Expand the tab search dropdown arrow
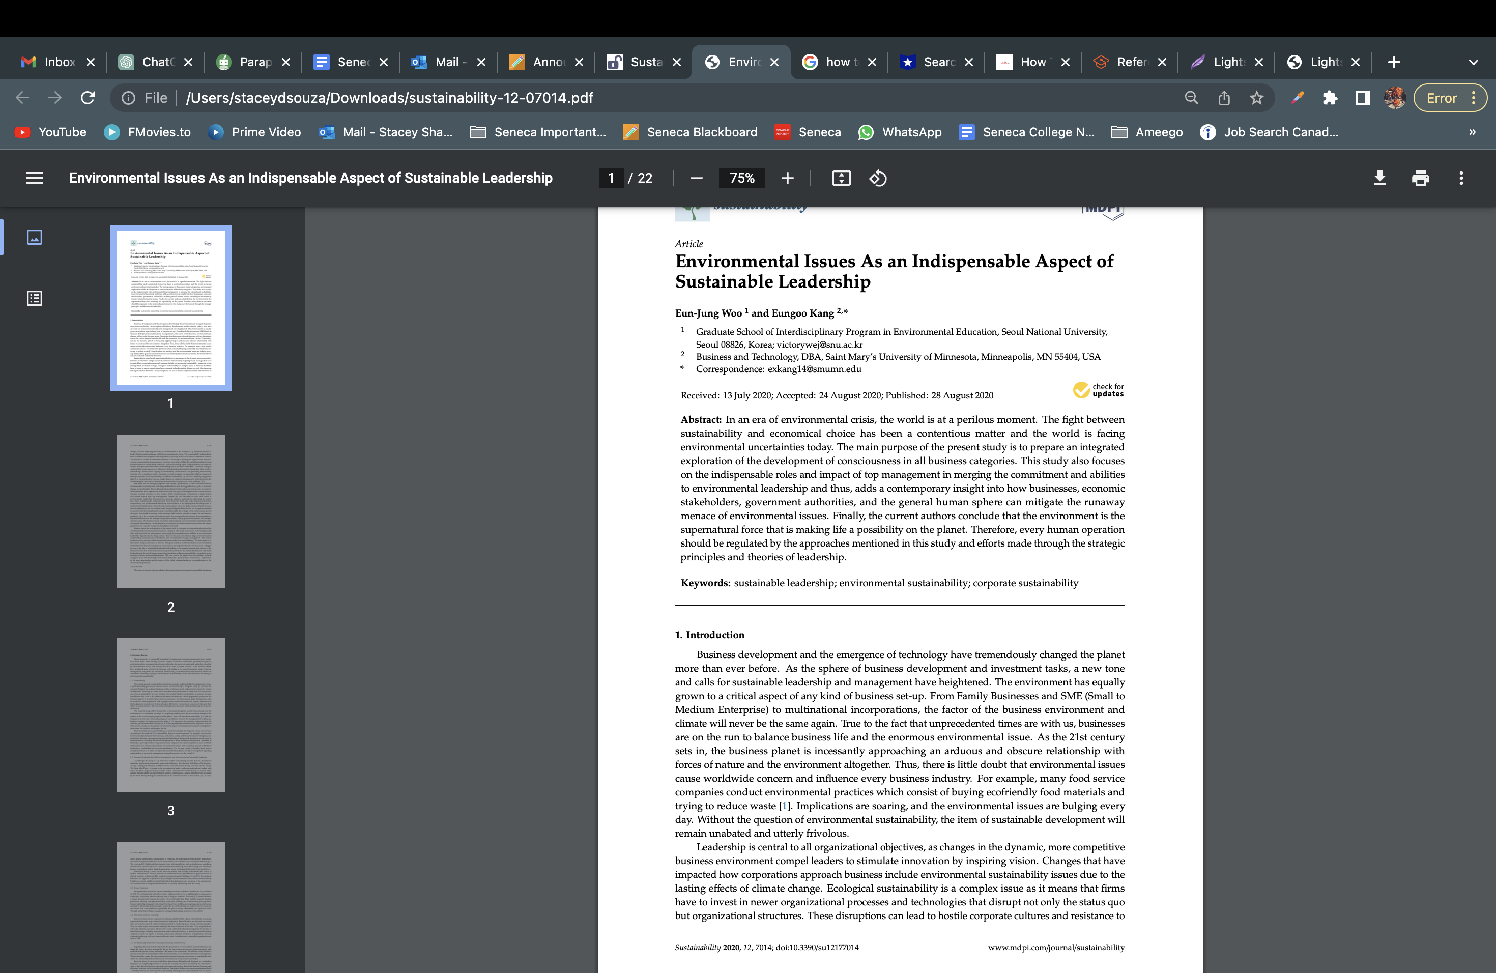This screenshot has width=1496, height=973. 1474,62
